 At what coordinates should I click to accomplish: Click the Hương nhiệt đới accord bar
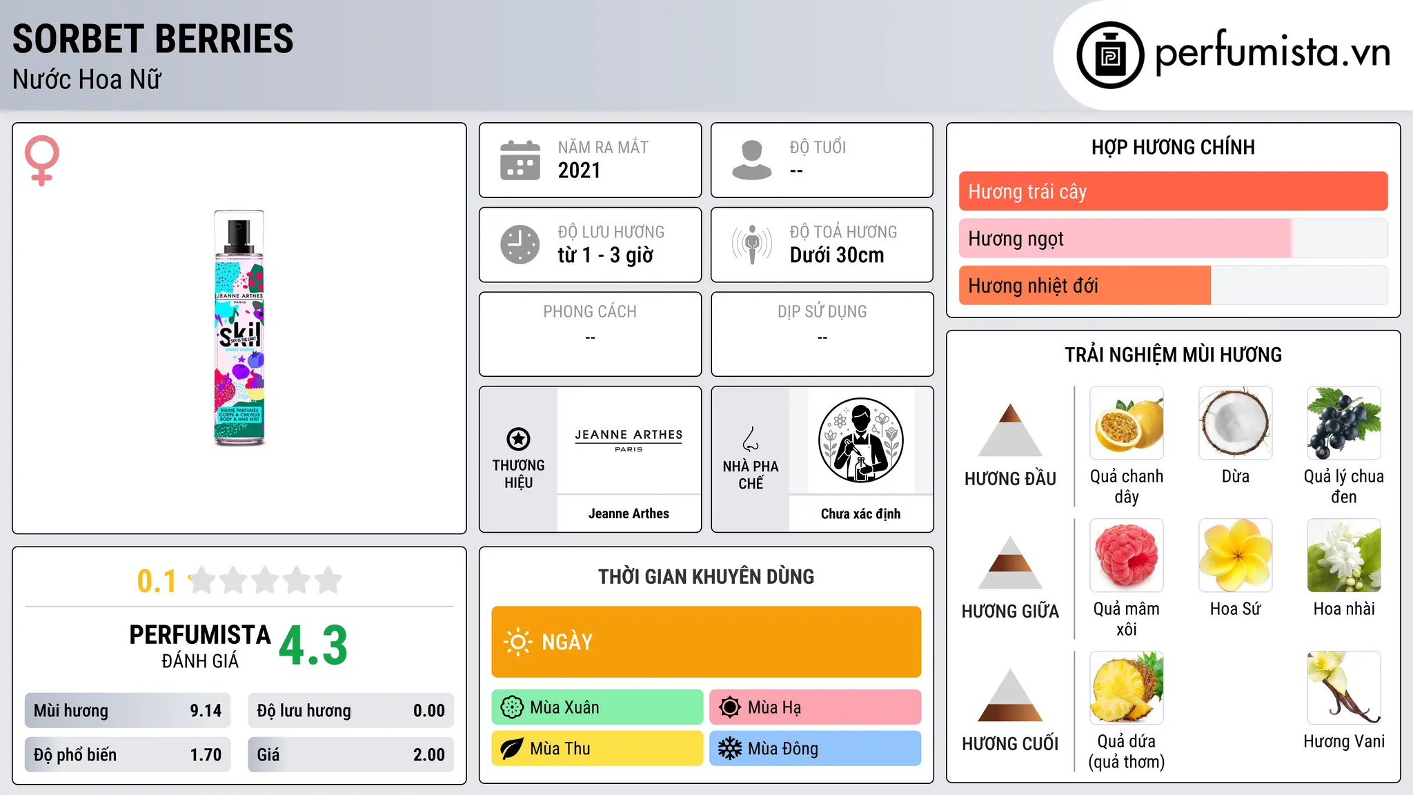1173,285
